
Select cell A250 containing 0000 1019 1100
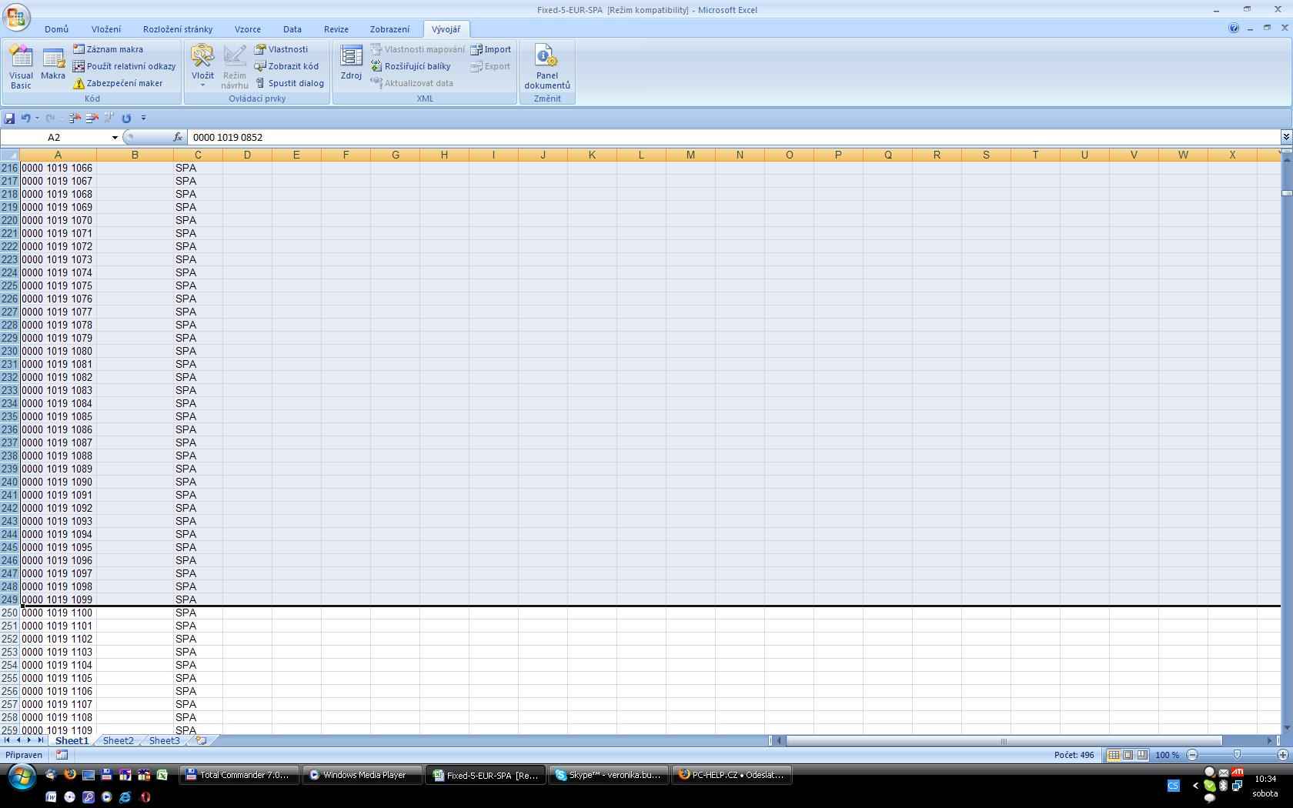[58, 613]
